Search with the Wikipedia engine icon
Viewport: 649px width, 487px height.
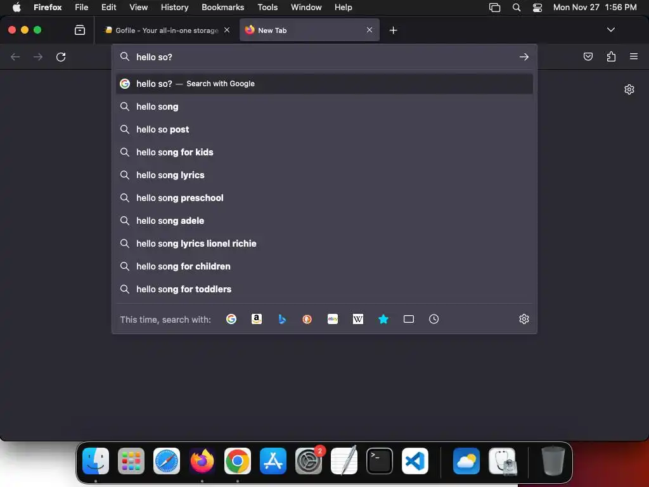358,319
